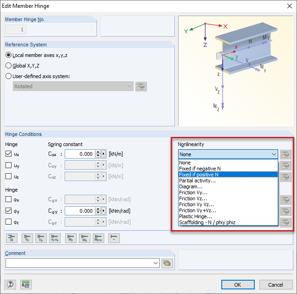Image resolution: width=297 pixels, height=294 pixels.
Task: Click the My+z hinge preset icon
Action: [x=99, y=238]
